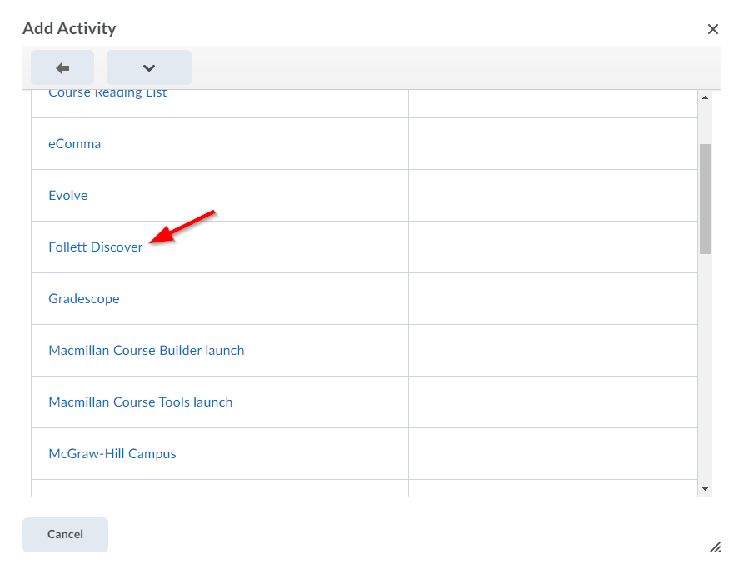
Task: Click the back arrow in the toolbar
Action: tap(62, 67)
